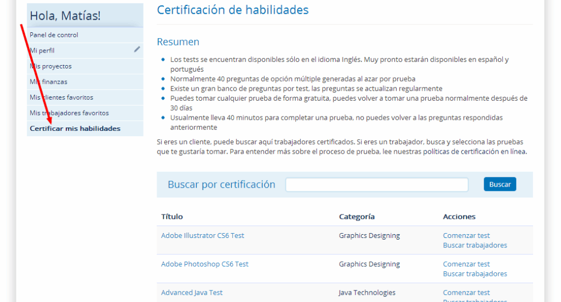Select Certificar mis habilidades menu item
This screenshot has width=561, height=302.
pos(75,129)
